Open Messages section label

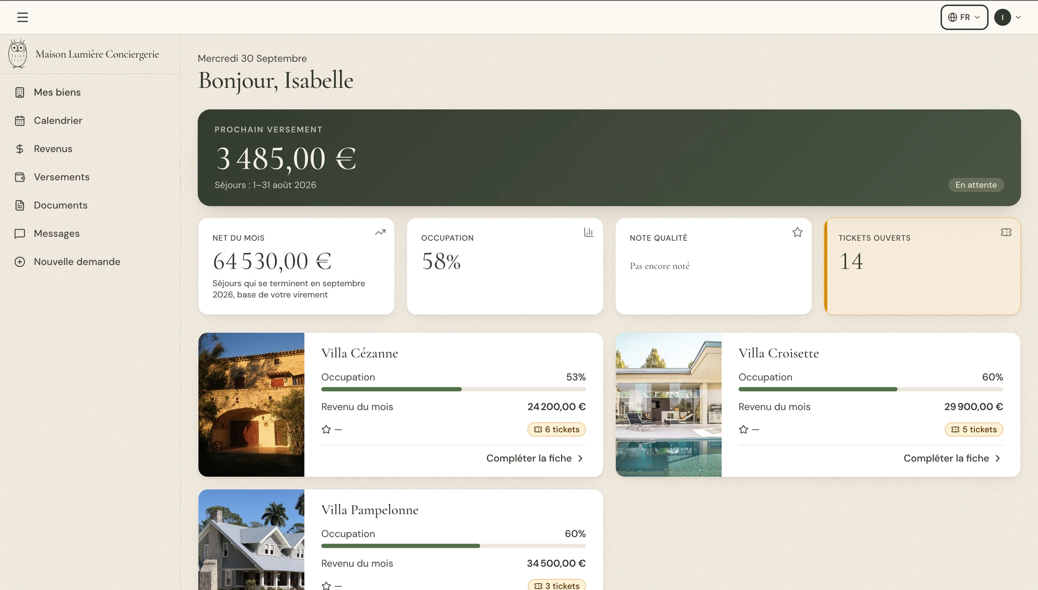click(x=56, y=233)
